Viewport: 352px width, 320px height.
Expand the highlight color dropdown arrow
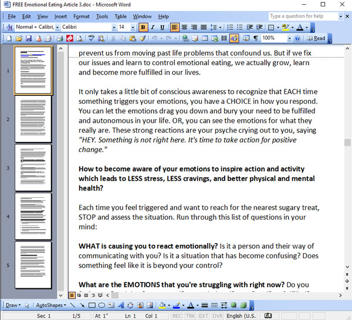(292, 28)
